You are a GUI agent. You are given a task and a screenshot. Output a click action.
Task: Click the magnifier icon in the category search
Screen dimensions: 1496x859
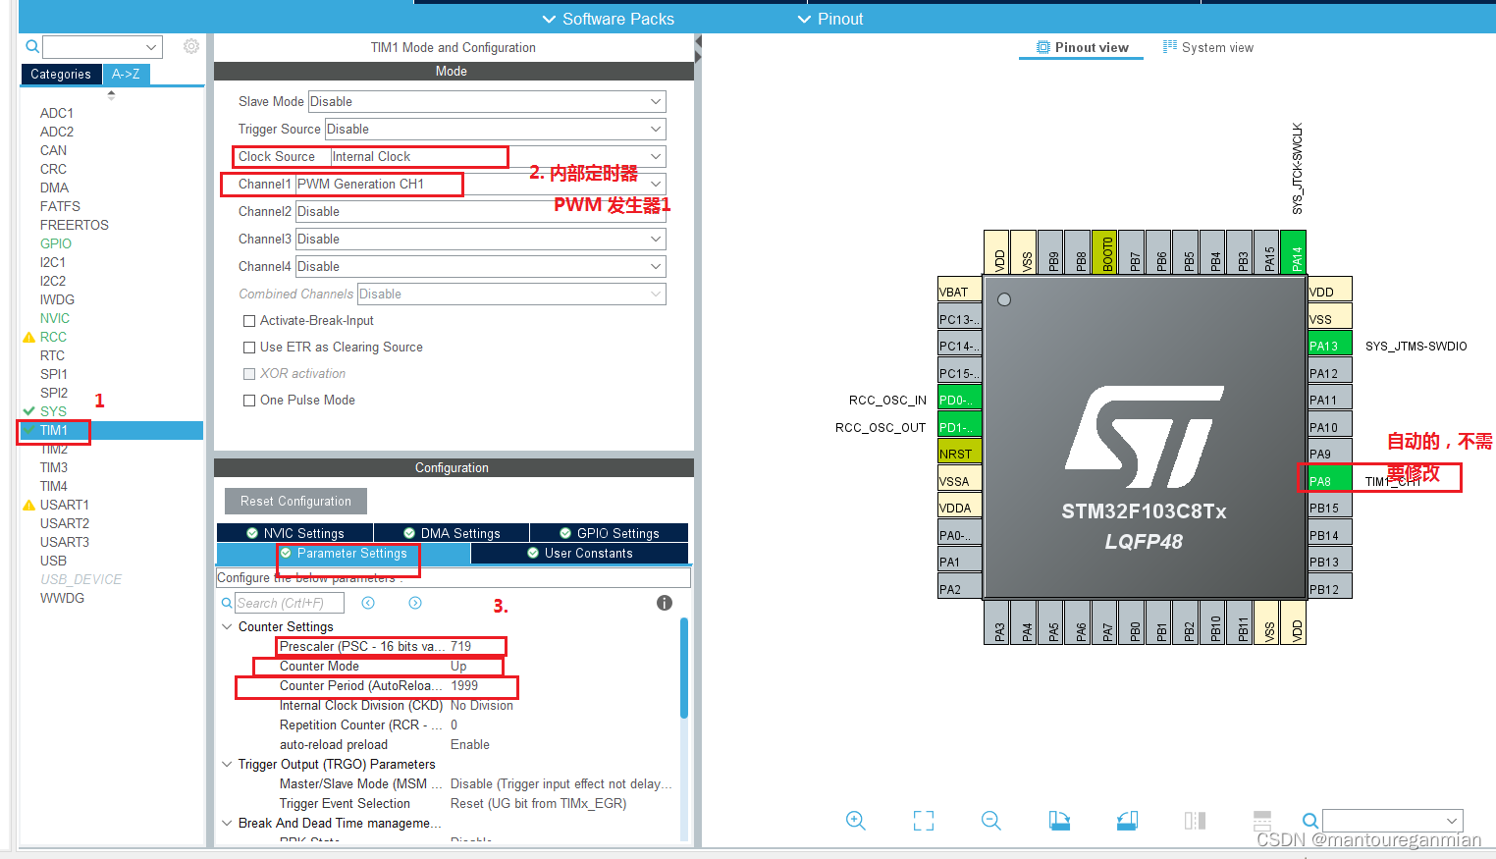pyautogui.click(x=32, y=46)
